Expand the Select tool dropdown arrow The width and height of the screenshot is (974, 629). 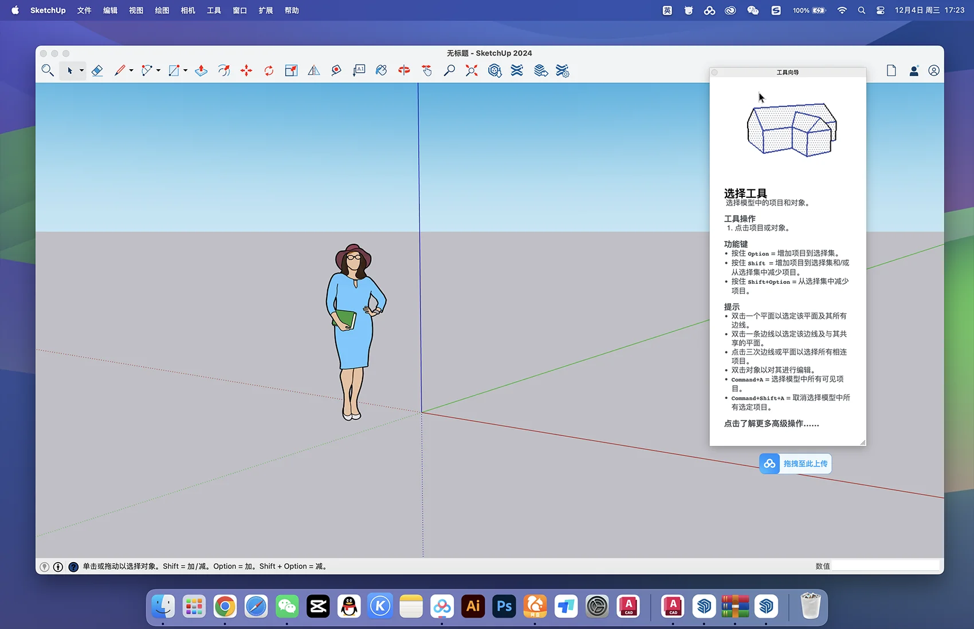(81, 70)
